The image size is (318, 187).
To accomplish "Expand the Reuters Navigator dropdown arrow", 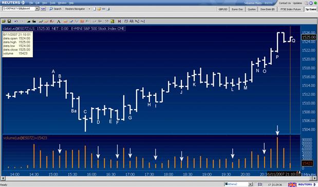I will coord(89,9).
